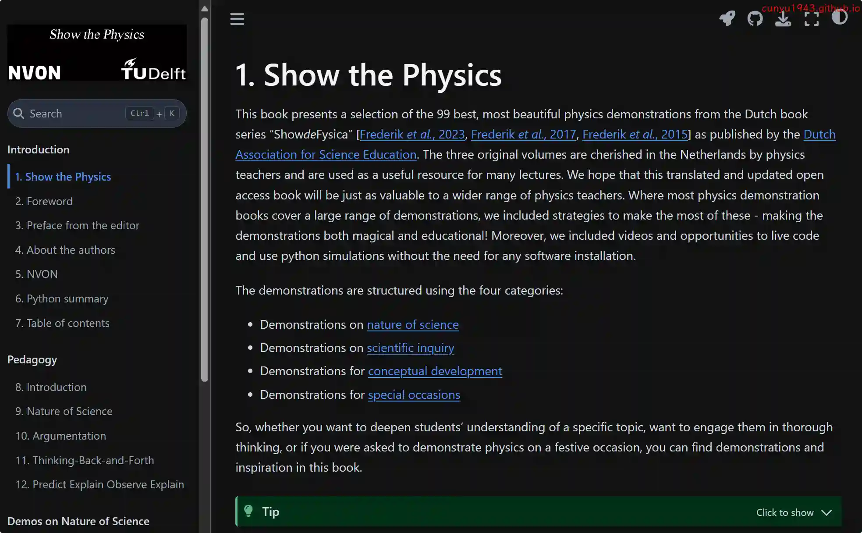Click the sidebar vertical scrollbar

204,197
